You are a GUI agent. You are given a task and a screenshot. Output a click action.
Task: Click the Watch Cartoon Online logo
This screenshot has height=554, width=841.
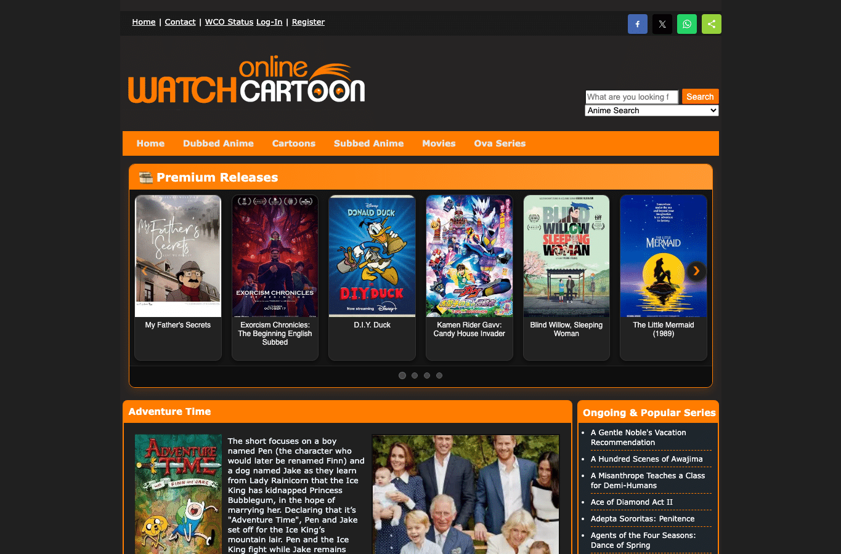(x=246, y=80)
